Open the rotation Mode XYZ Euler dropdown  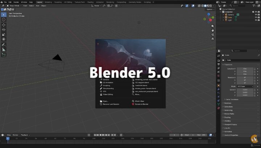(x=245, y=86)
